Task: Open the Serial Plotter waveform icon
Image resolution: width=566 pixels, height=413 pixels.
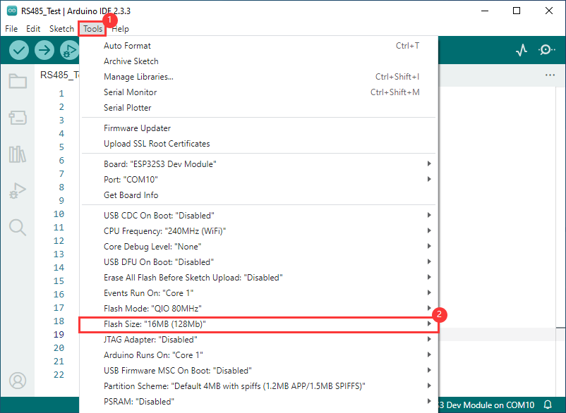Action: click(x=522, y=50)
